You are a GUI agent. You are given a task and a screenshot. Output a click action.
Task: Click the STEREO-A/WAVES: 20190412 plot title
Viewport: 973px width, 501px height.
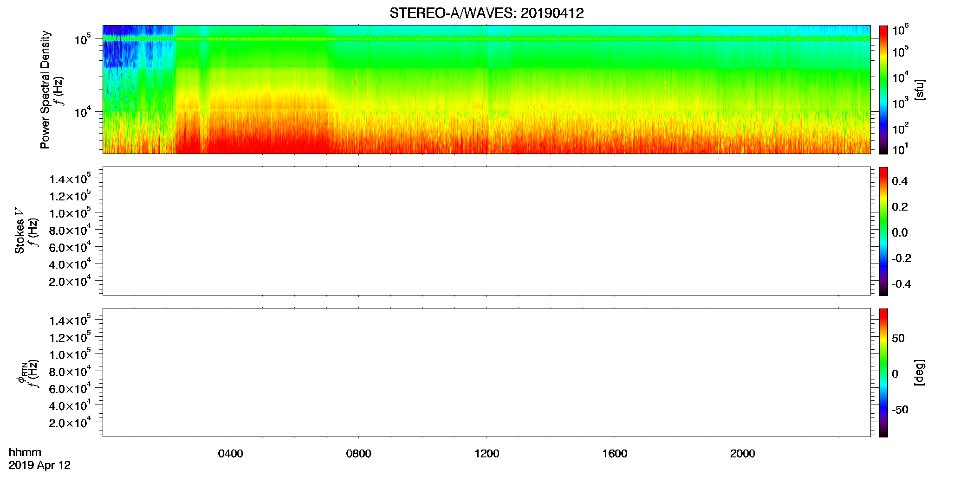[486, 13]
